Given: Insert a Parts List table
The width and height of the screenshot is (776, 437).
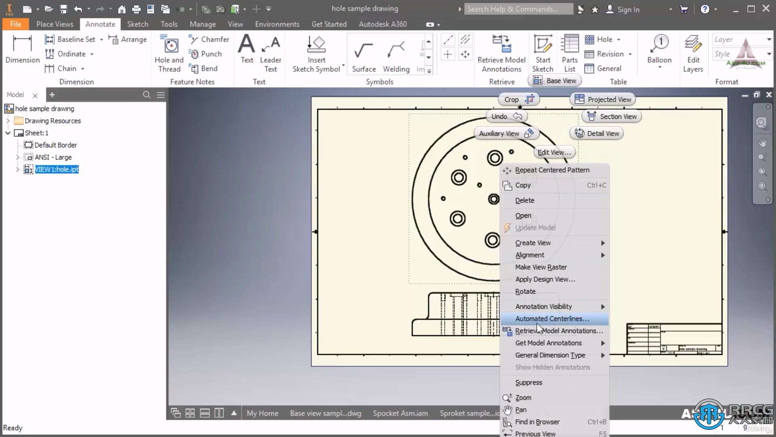Looking at the screenshot, I should tap(570, 53).
